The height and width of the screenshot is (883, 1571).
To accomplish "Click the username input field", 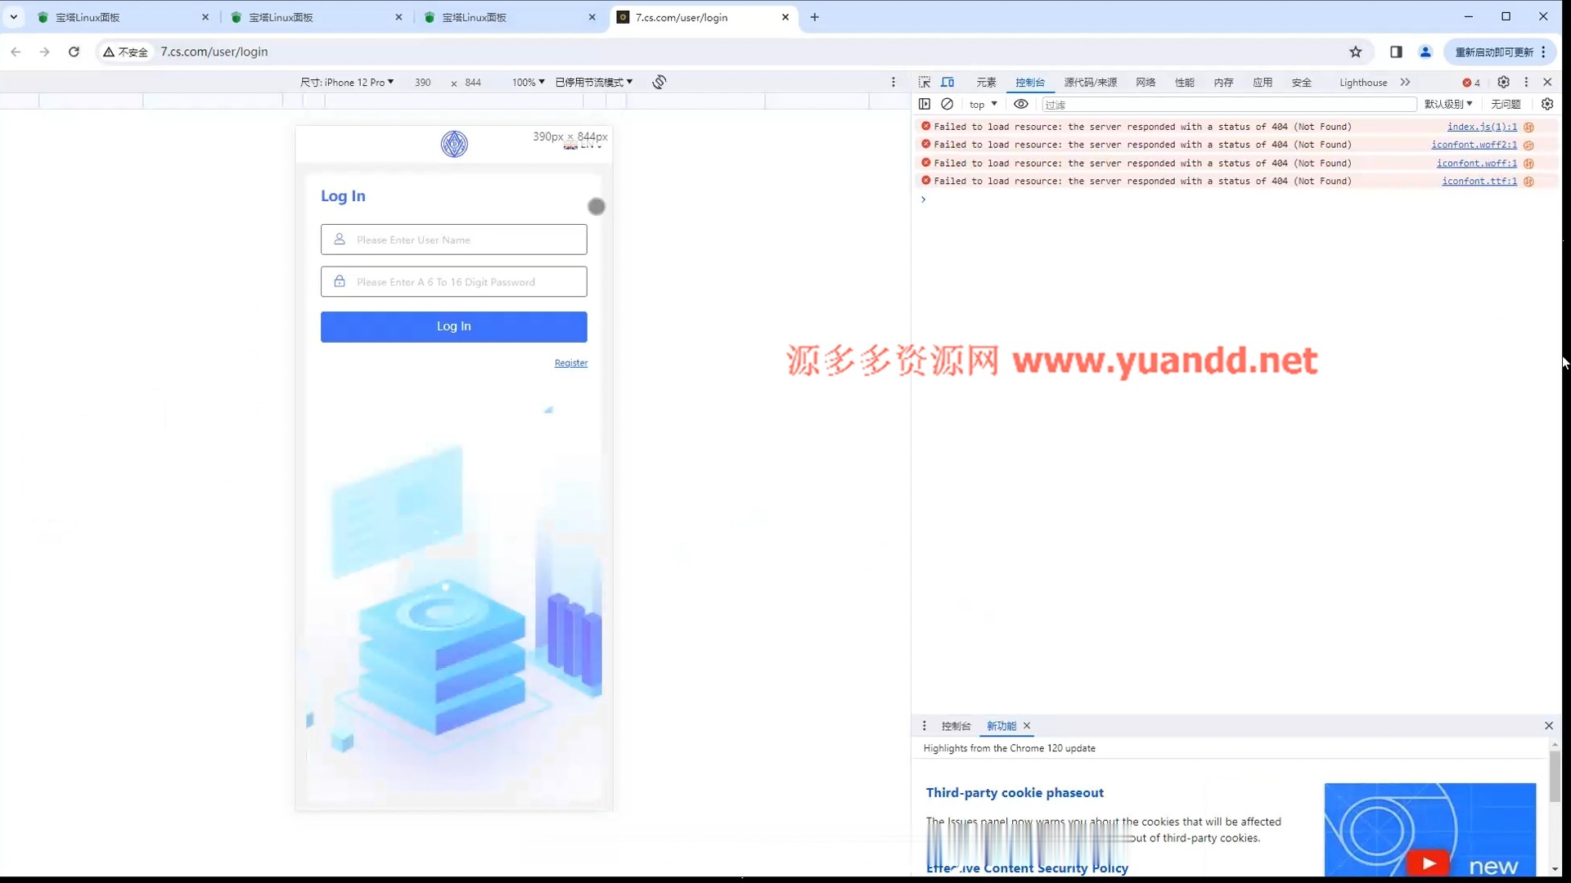I will point(453,240).
